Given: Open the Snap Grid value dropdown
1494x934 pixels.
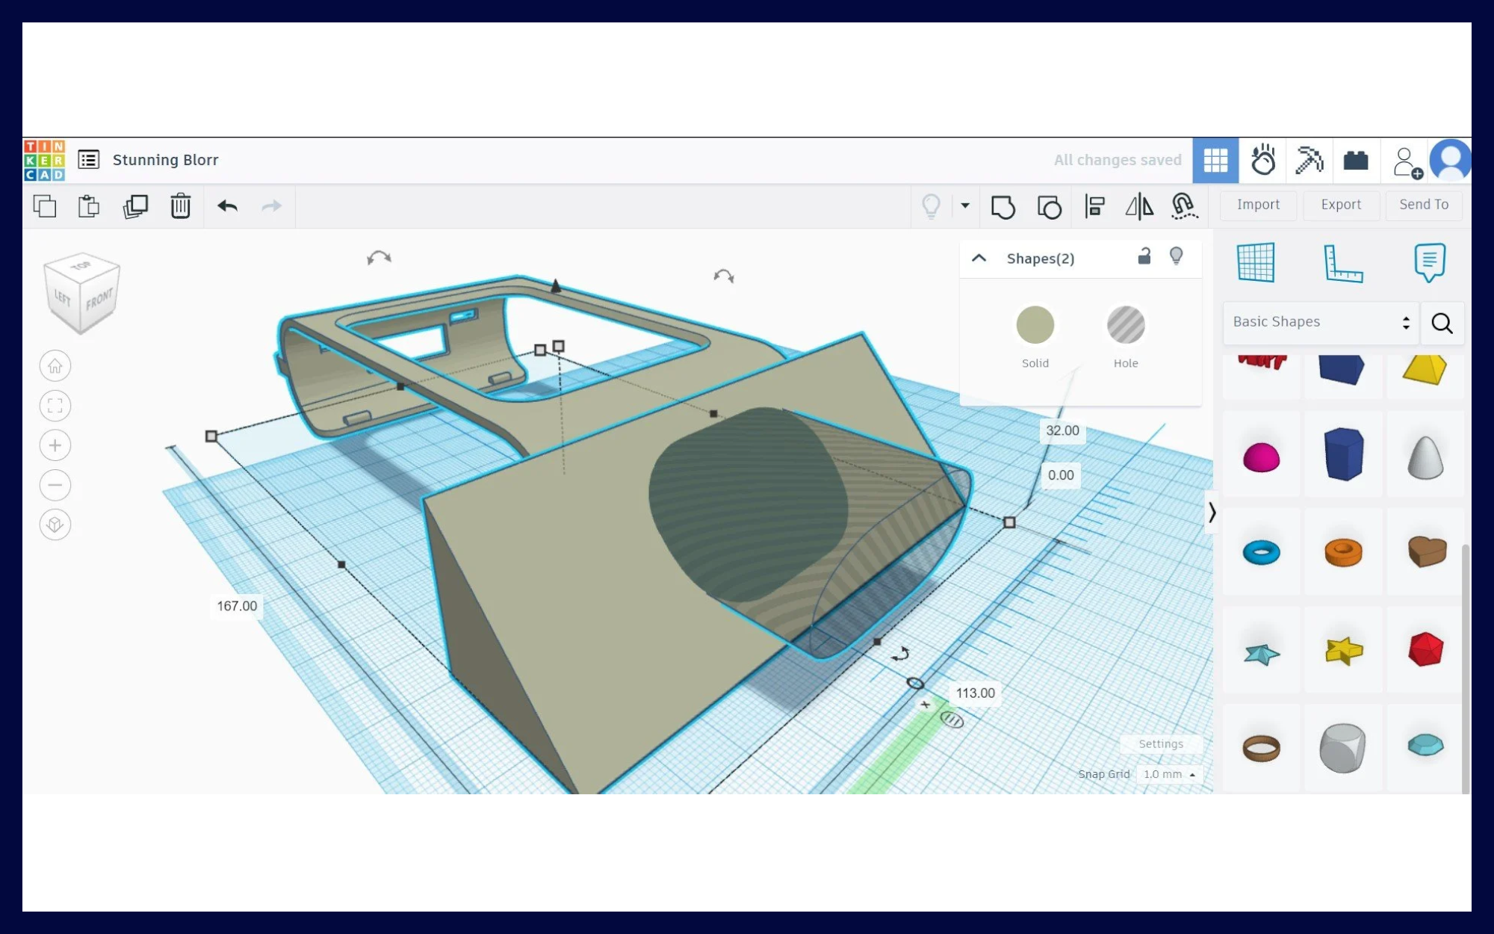Looking at the screenshot, I should tap(1168, 774).
